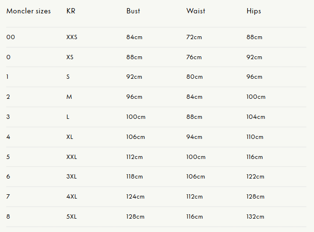Click the 132cm hips value
The image size is (314, 232).
click(x=255, y=217)
